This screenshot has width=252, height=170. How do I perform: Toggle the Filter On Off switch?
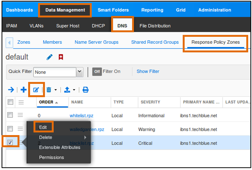coord(97,71)
